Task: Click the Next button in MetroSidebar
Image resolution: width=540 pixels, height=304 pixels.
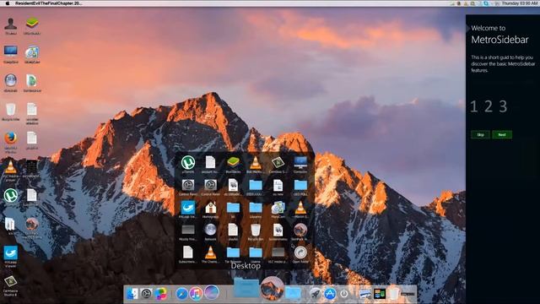Action: point(502,135)
